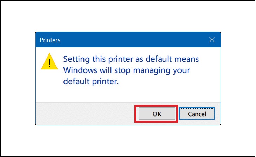Accept the warning using the red-outlined button
The width and height of the screenshot is (256, 157).
157,114
